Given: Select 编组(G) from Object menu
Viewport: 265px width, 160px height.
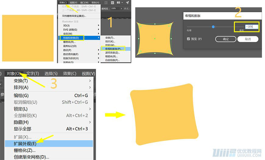Looking at the screenshot, I should click(x=21, y=95).
